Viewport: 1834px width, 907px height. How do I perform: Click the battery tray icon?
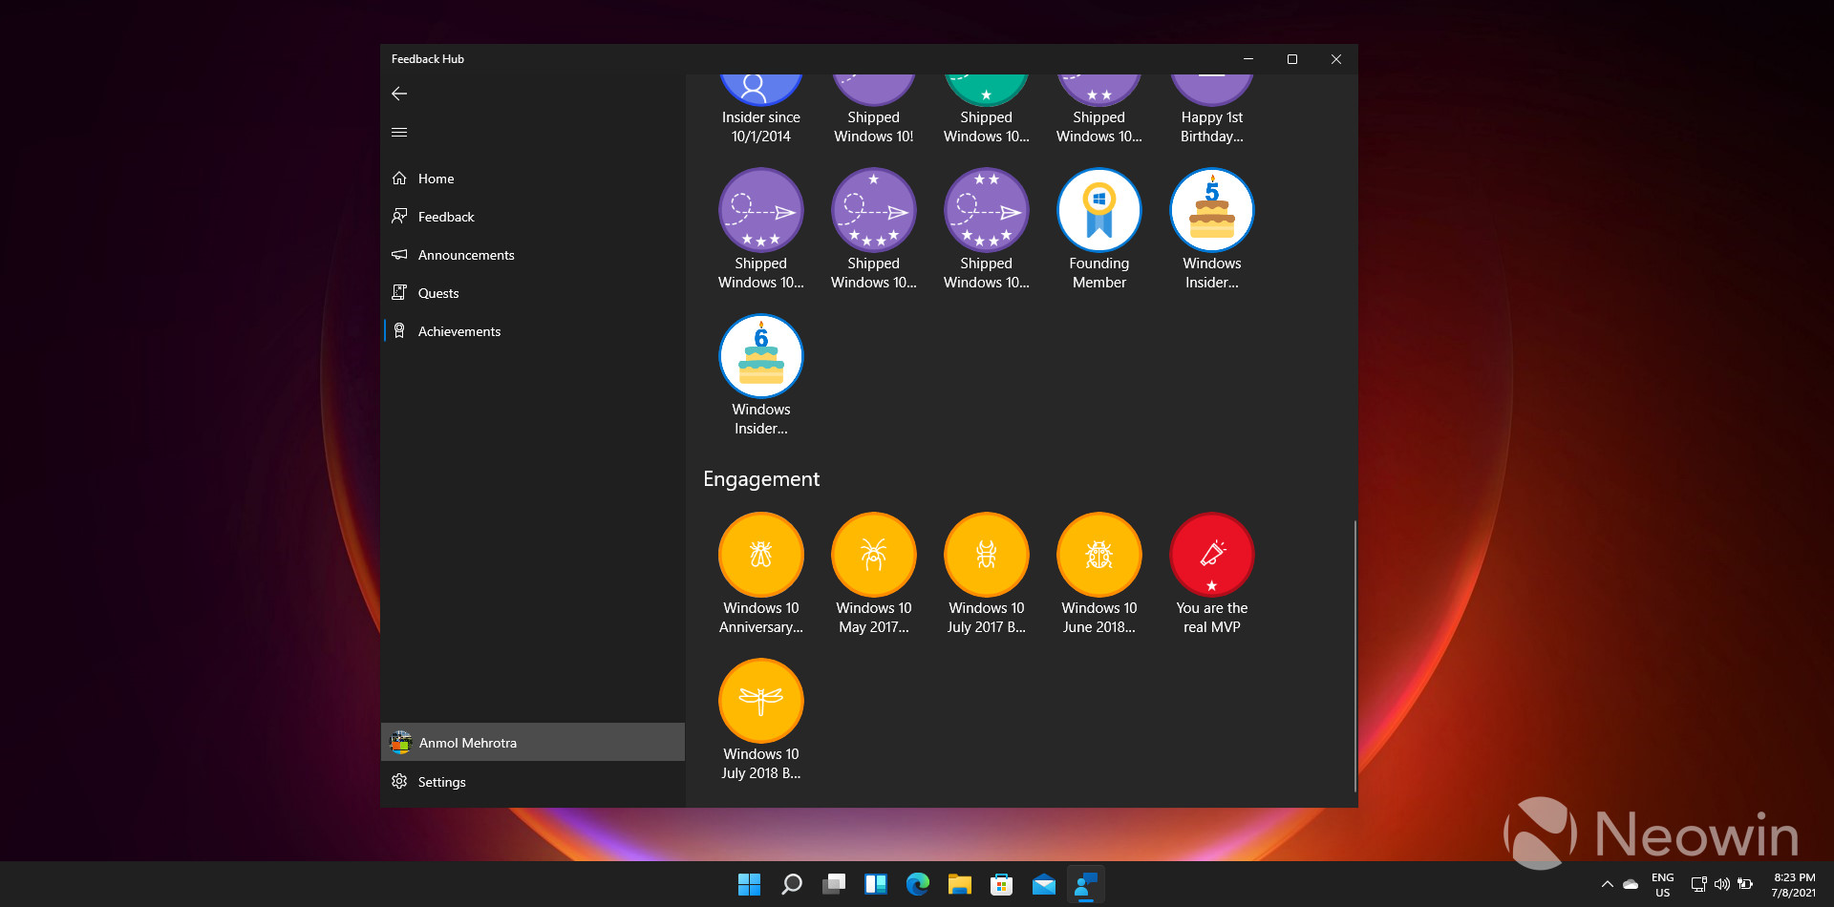1745,885
